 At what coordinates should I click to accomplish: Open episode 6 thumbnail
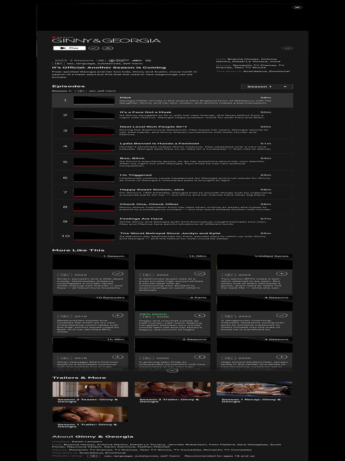pos(94,177)
